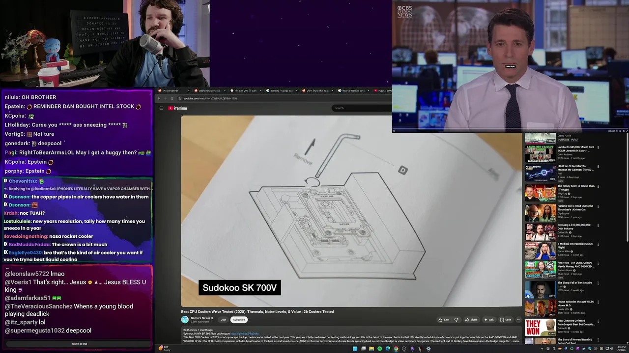Click the browser address bar URL

pos(210,99)
